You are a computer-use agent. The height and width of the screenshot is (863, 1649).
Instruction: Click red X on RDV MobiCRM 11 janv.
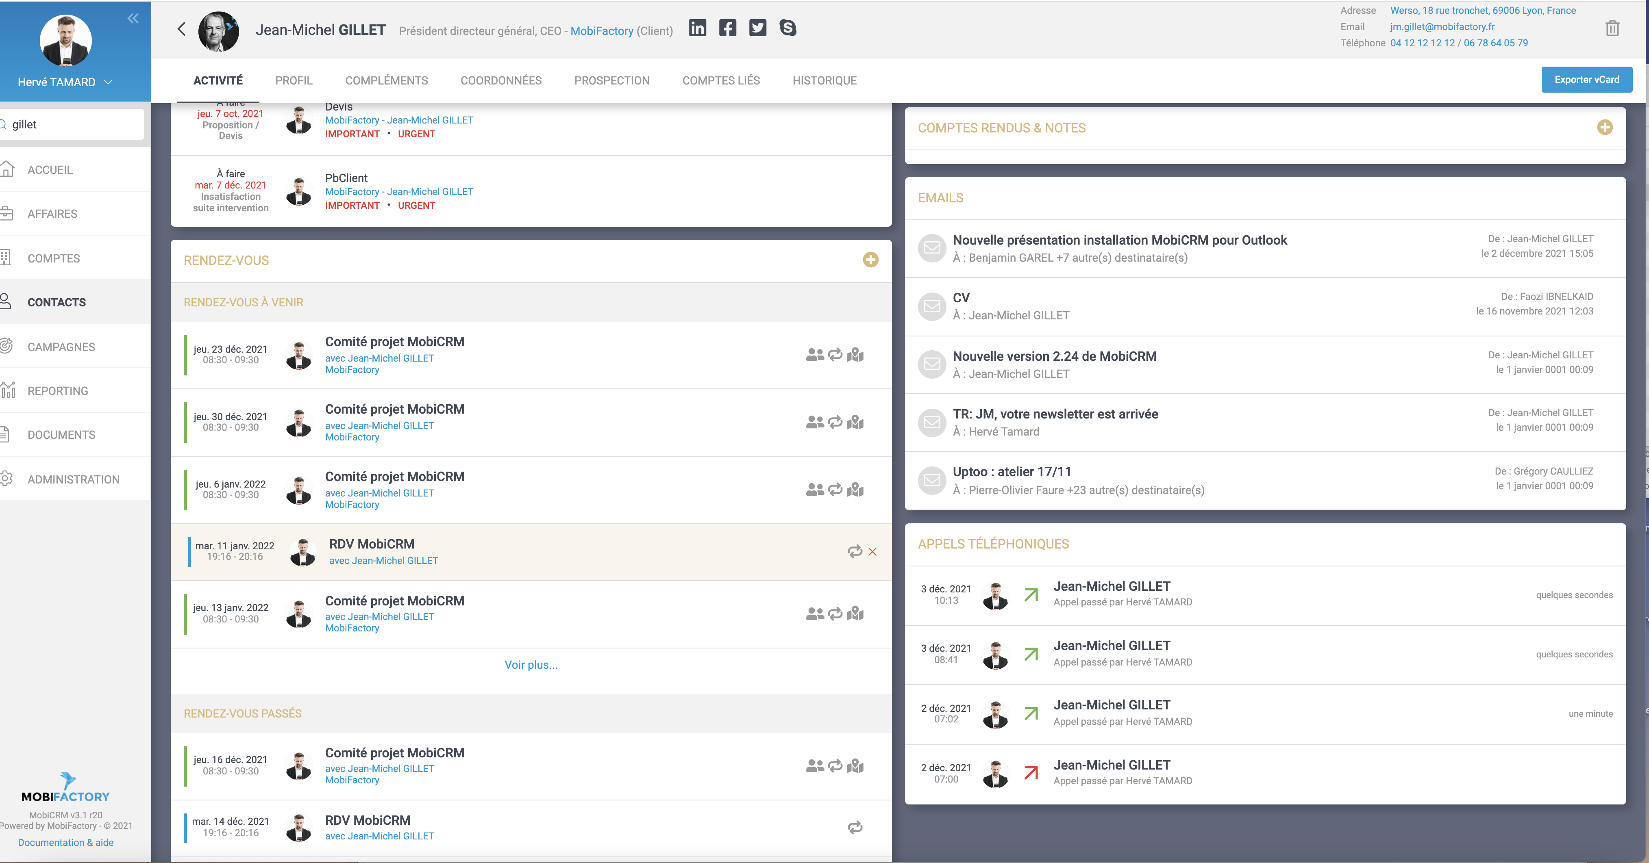click(872, 551)
